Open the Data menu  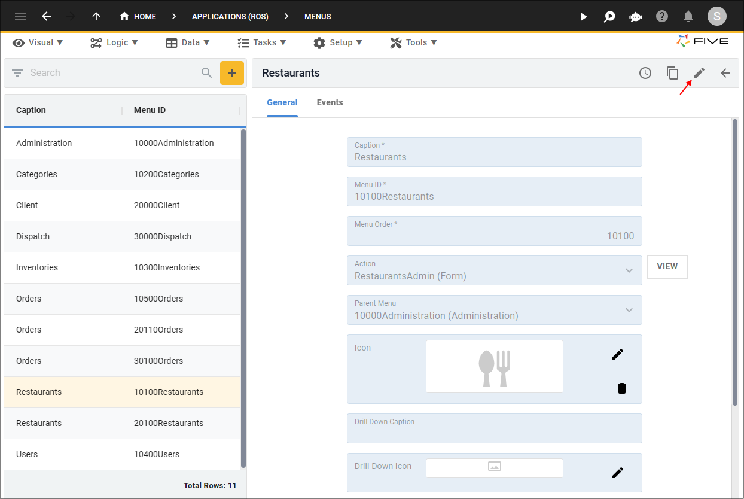tap(188, 42)
